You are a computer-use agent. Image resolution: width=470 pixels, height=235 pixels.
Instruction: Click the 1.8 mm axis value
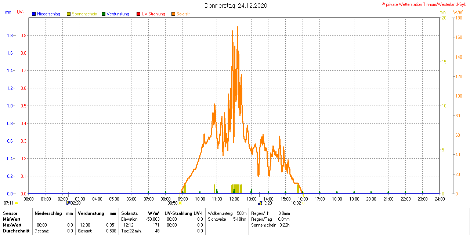click(10, 36)
